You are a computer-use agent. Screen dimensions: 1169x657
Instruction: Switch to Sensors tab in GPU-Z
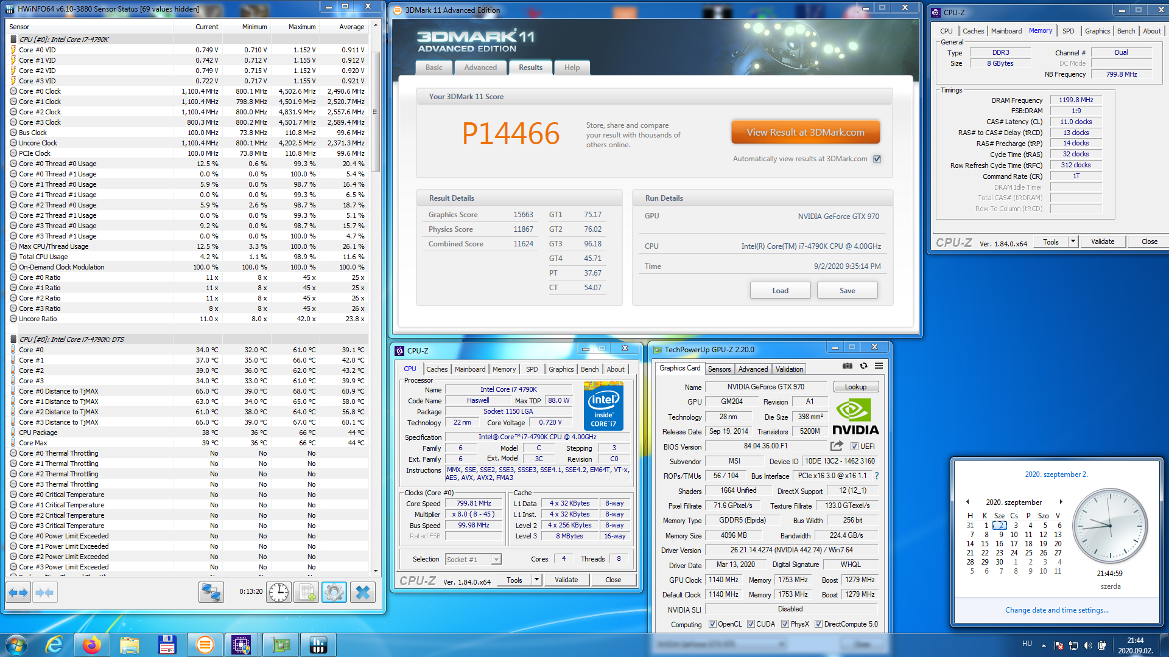719,369
